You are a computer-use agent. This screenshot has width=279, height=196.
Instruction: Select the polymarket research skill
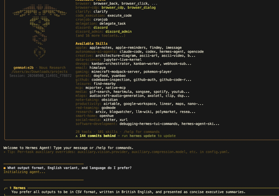pos(166,112)
